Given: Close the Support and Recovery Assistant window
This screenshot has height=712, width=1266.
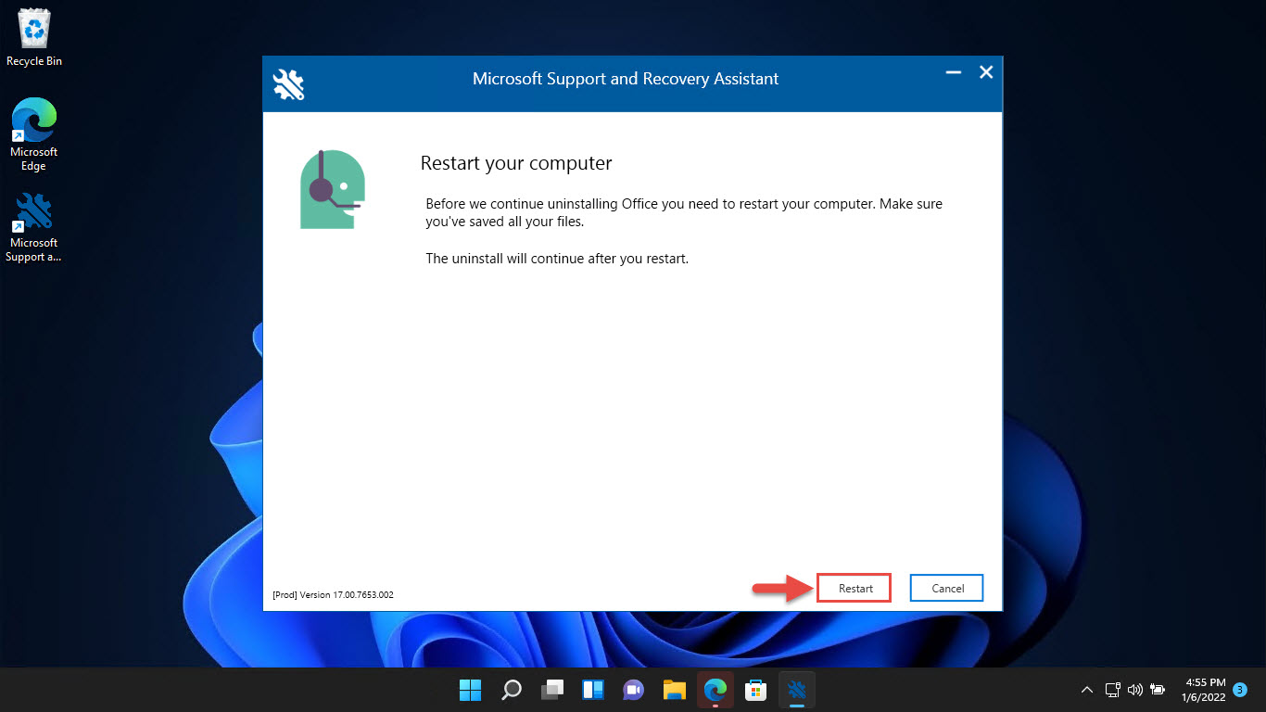Looking at the screenshot, I should click(986, 72).
